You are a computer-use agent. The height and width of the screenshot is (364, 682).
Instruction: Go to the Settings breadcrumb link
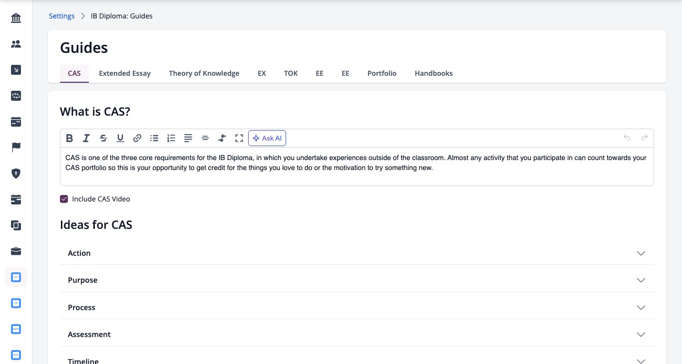pos(62,16)
